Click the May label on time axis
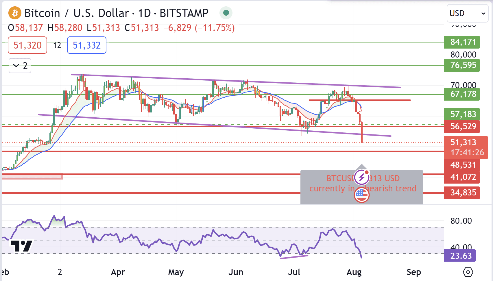Image resolution: width=493 pixels, height=281 pixels. pos(176,272)
